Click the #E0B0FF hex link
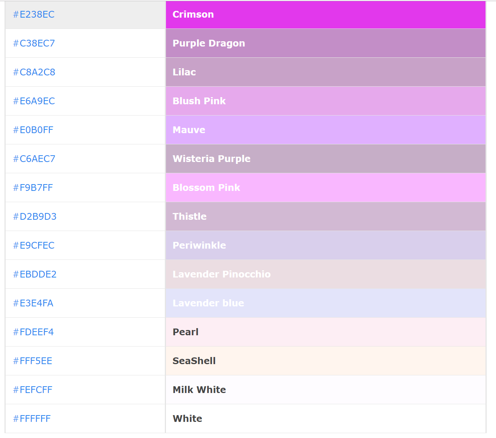The height and width of the screenshot is (438, 496). (33, 130)
